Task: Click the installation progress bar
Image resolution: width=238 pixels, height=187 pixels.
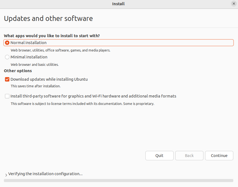Action: 119,180
